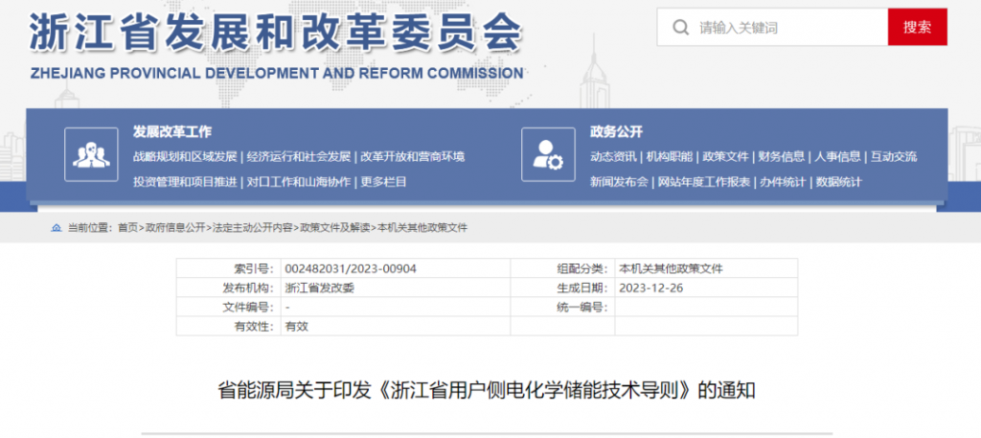Click 发展改革工作 heading

(172, 132)
